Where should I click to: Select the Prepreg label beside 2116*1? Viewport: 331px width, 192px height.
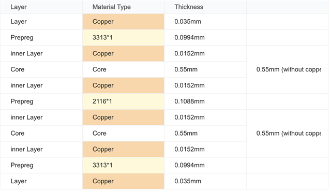click(22, 101)
